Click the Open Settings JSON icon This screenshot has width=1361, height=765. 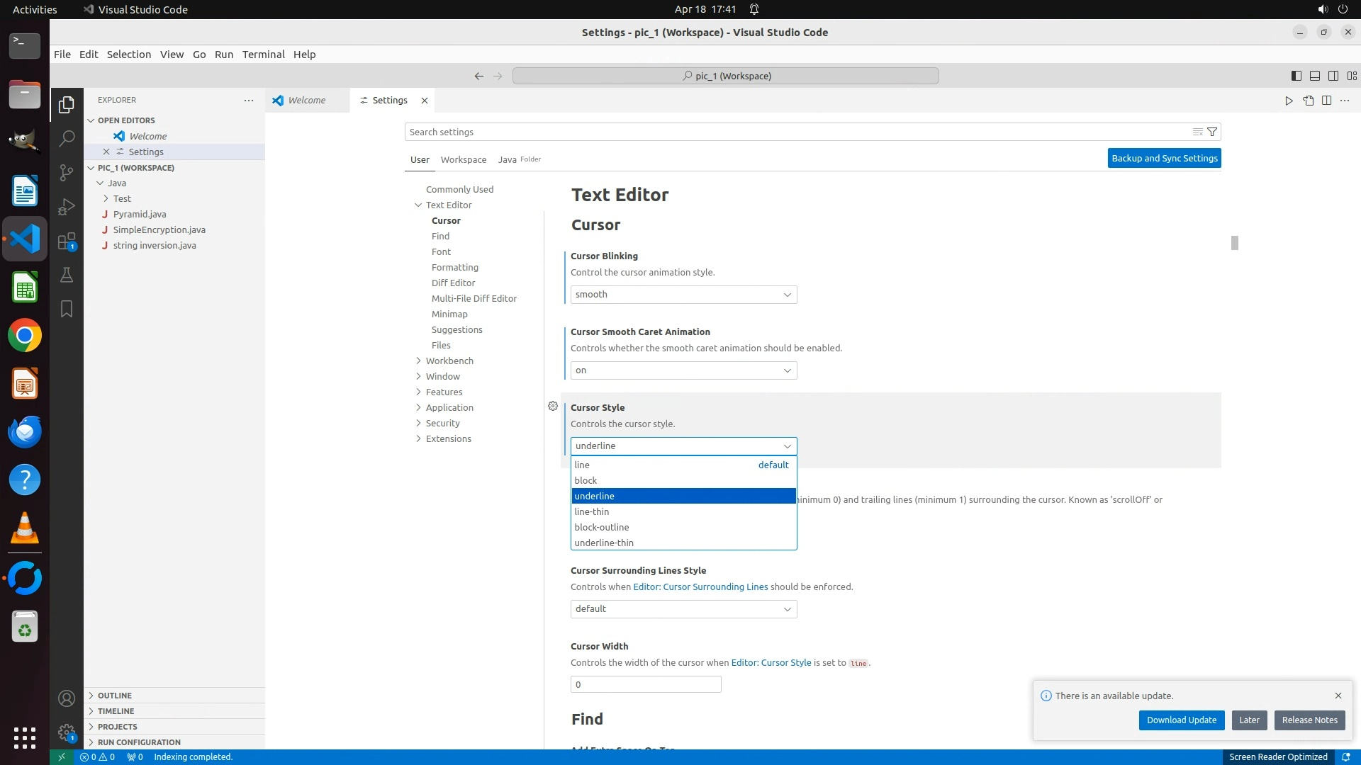1308,101
